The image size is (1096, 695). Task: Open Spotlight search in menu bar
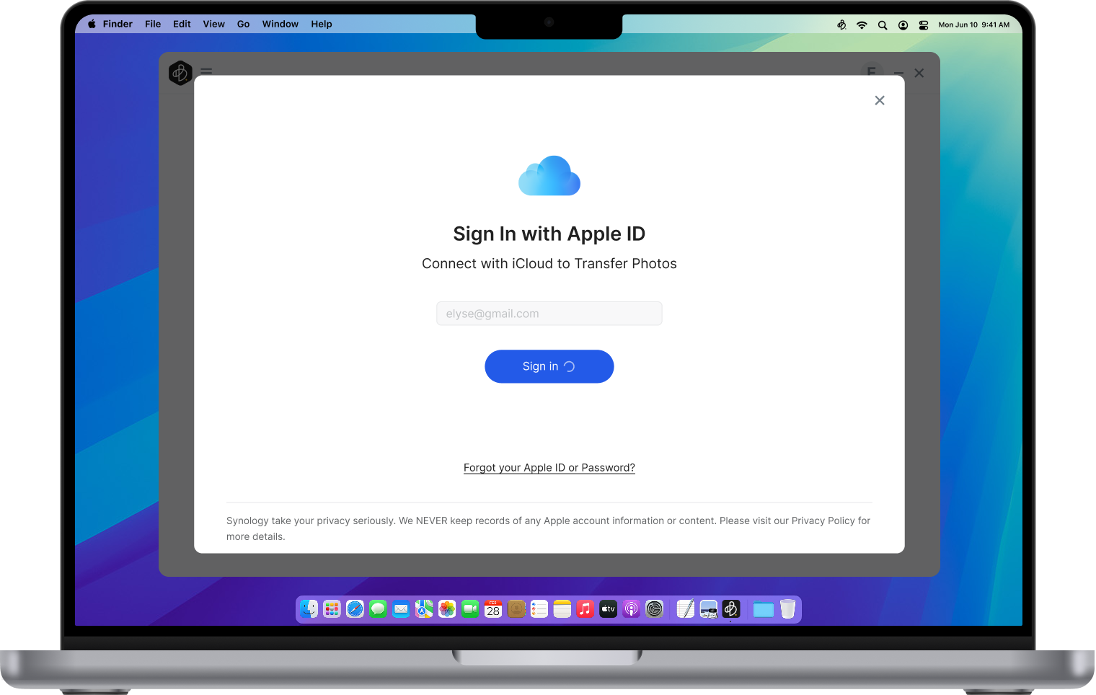click(x=883, y=25)
